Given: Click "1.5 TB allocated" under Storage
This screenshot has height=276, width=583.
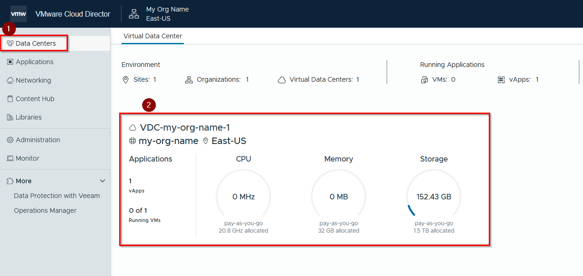Looking at the screenshot, I should tap(434, 230).
